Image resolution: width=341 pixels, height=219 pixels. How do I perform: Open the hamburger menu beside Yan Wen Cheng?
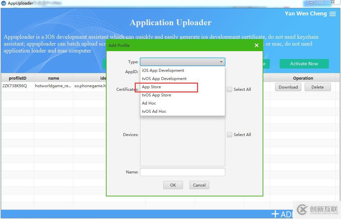click(x=332, y=14)
